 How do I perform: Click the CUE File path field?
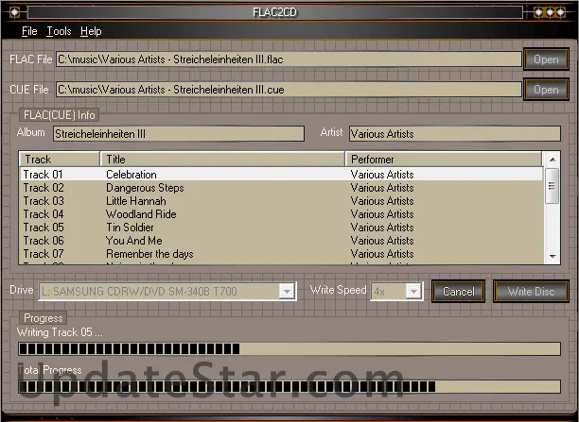[x=288, y=90]
